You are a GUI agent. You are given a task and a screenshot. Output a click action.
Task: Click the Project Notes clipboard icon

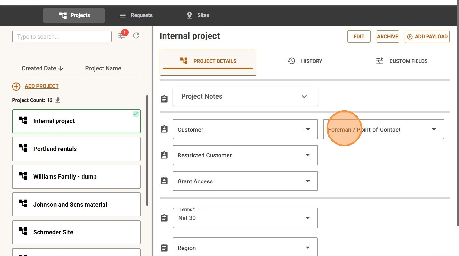[x=164, y=99]
